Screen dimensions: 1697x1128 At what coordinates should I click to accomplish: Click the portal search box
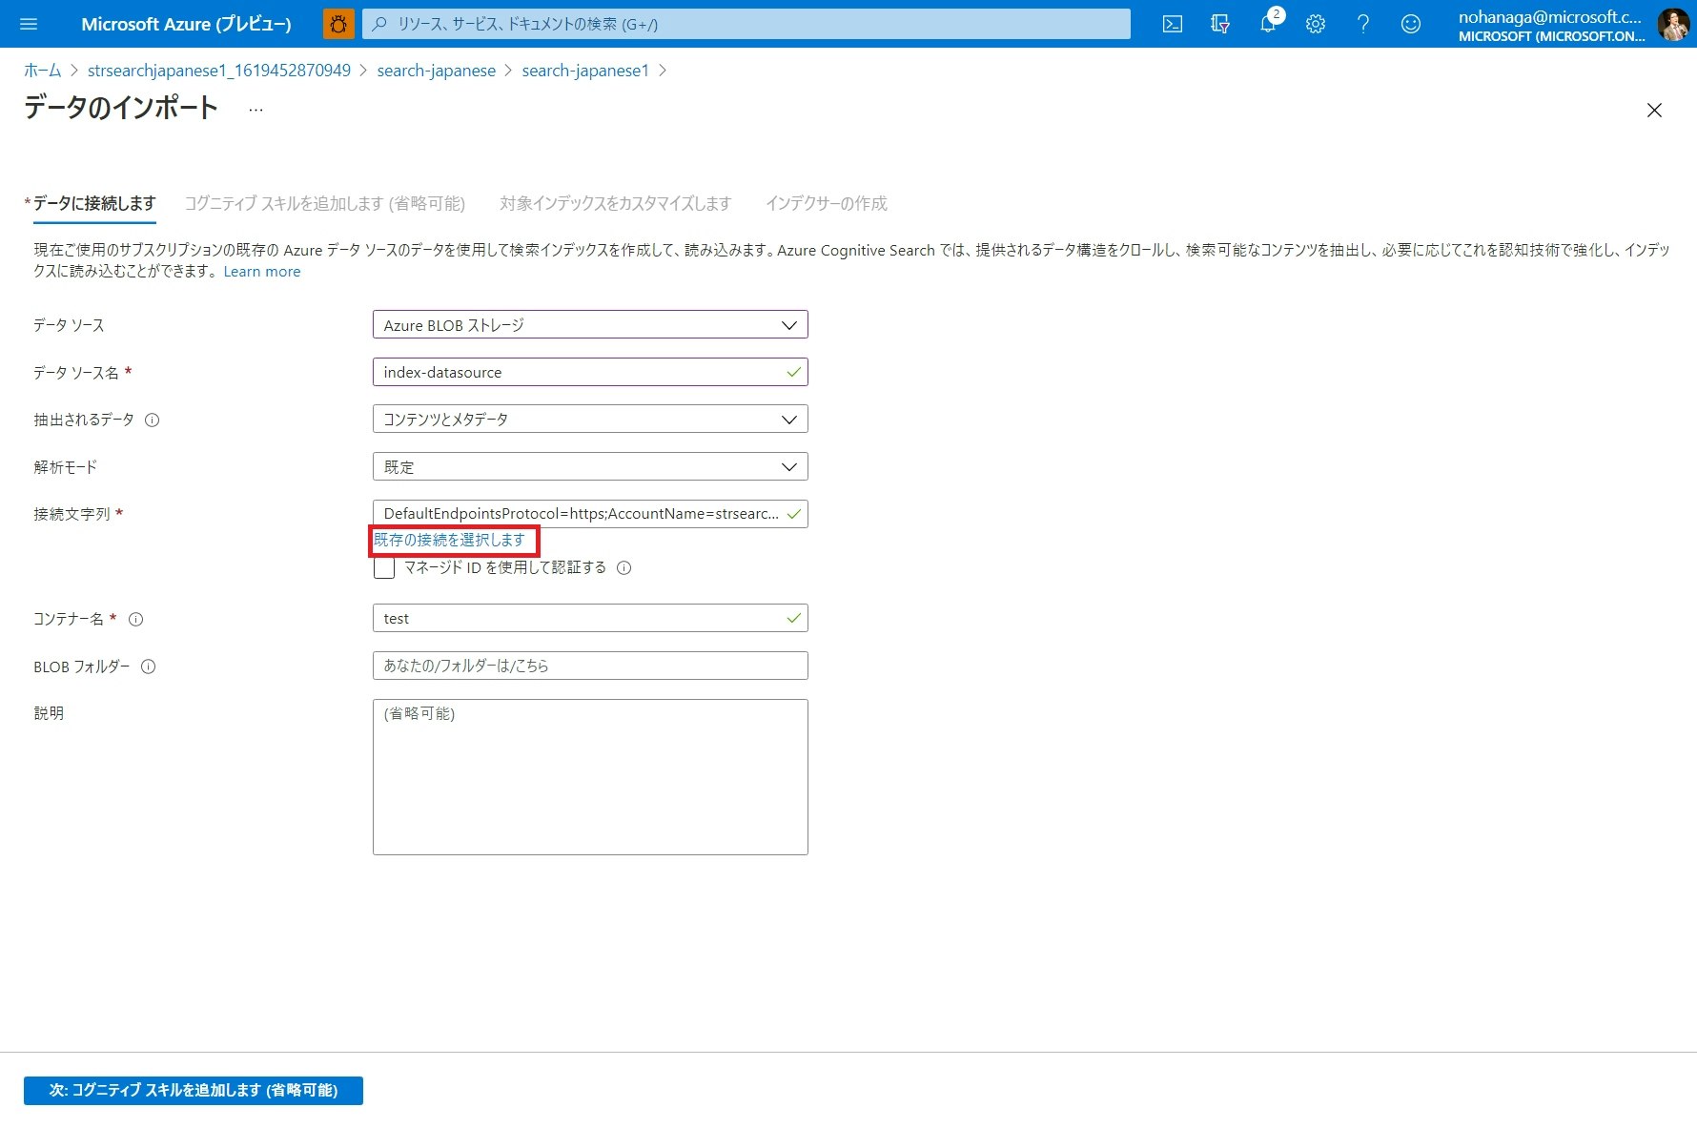746,24
